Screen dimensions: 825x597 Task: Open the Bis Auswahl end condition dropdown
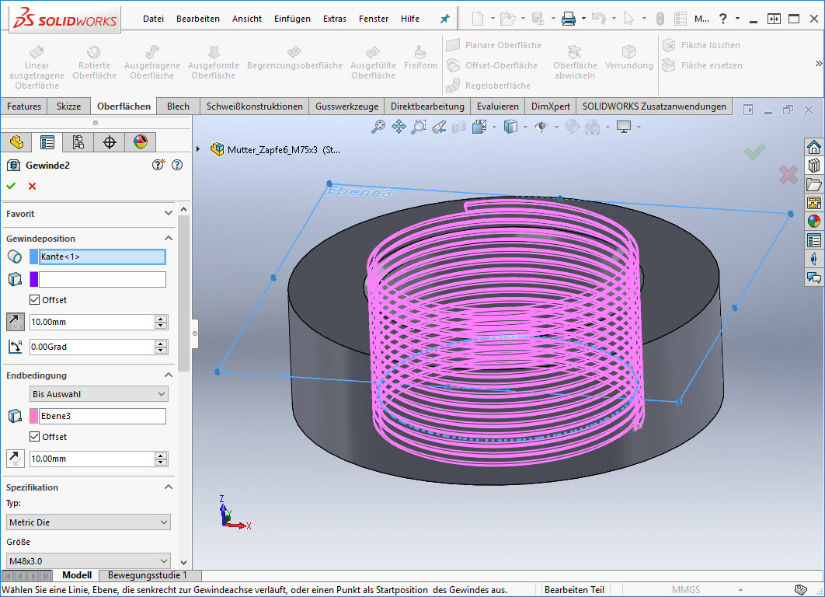[x=99, y=394]
